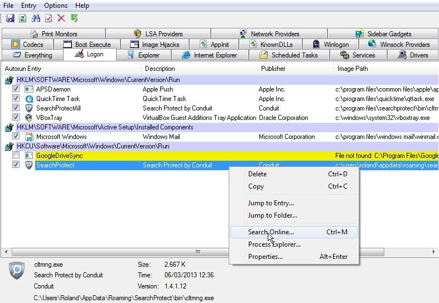The height and width of the screenshot is (303, 439).
Task: Click the Microsoft Windows entry icon
Action: click(x=29, y=137)
